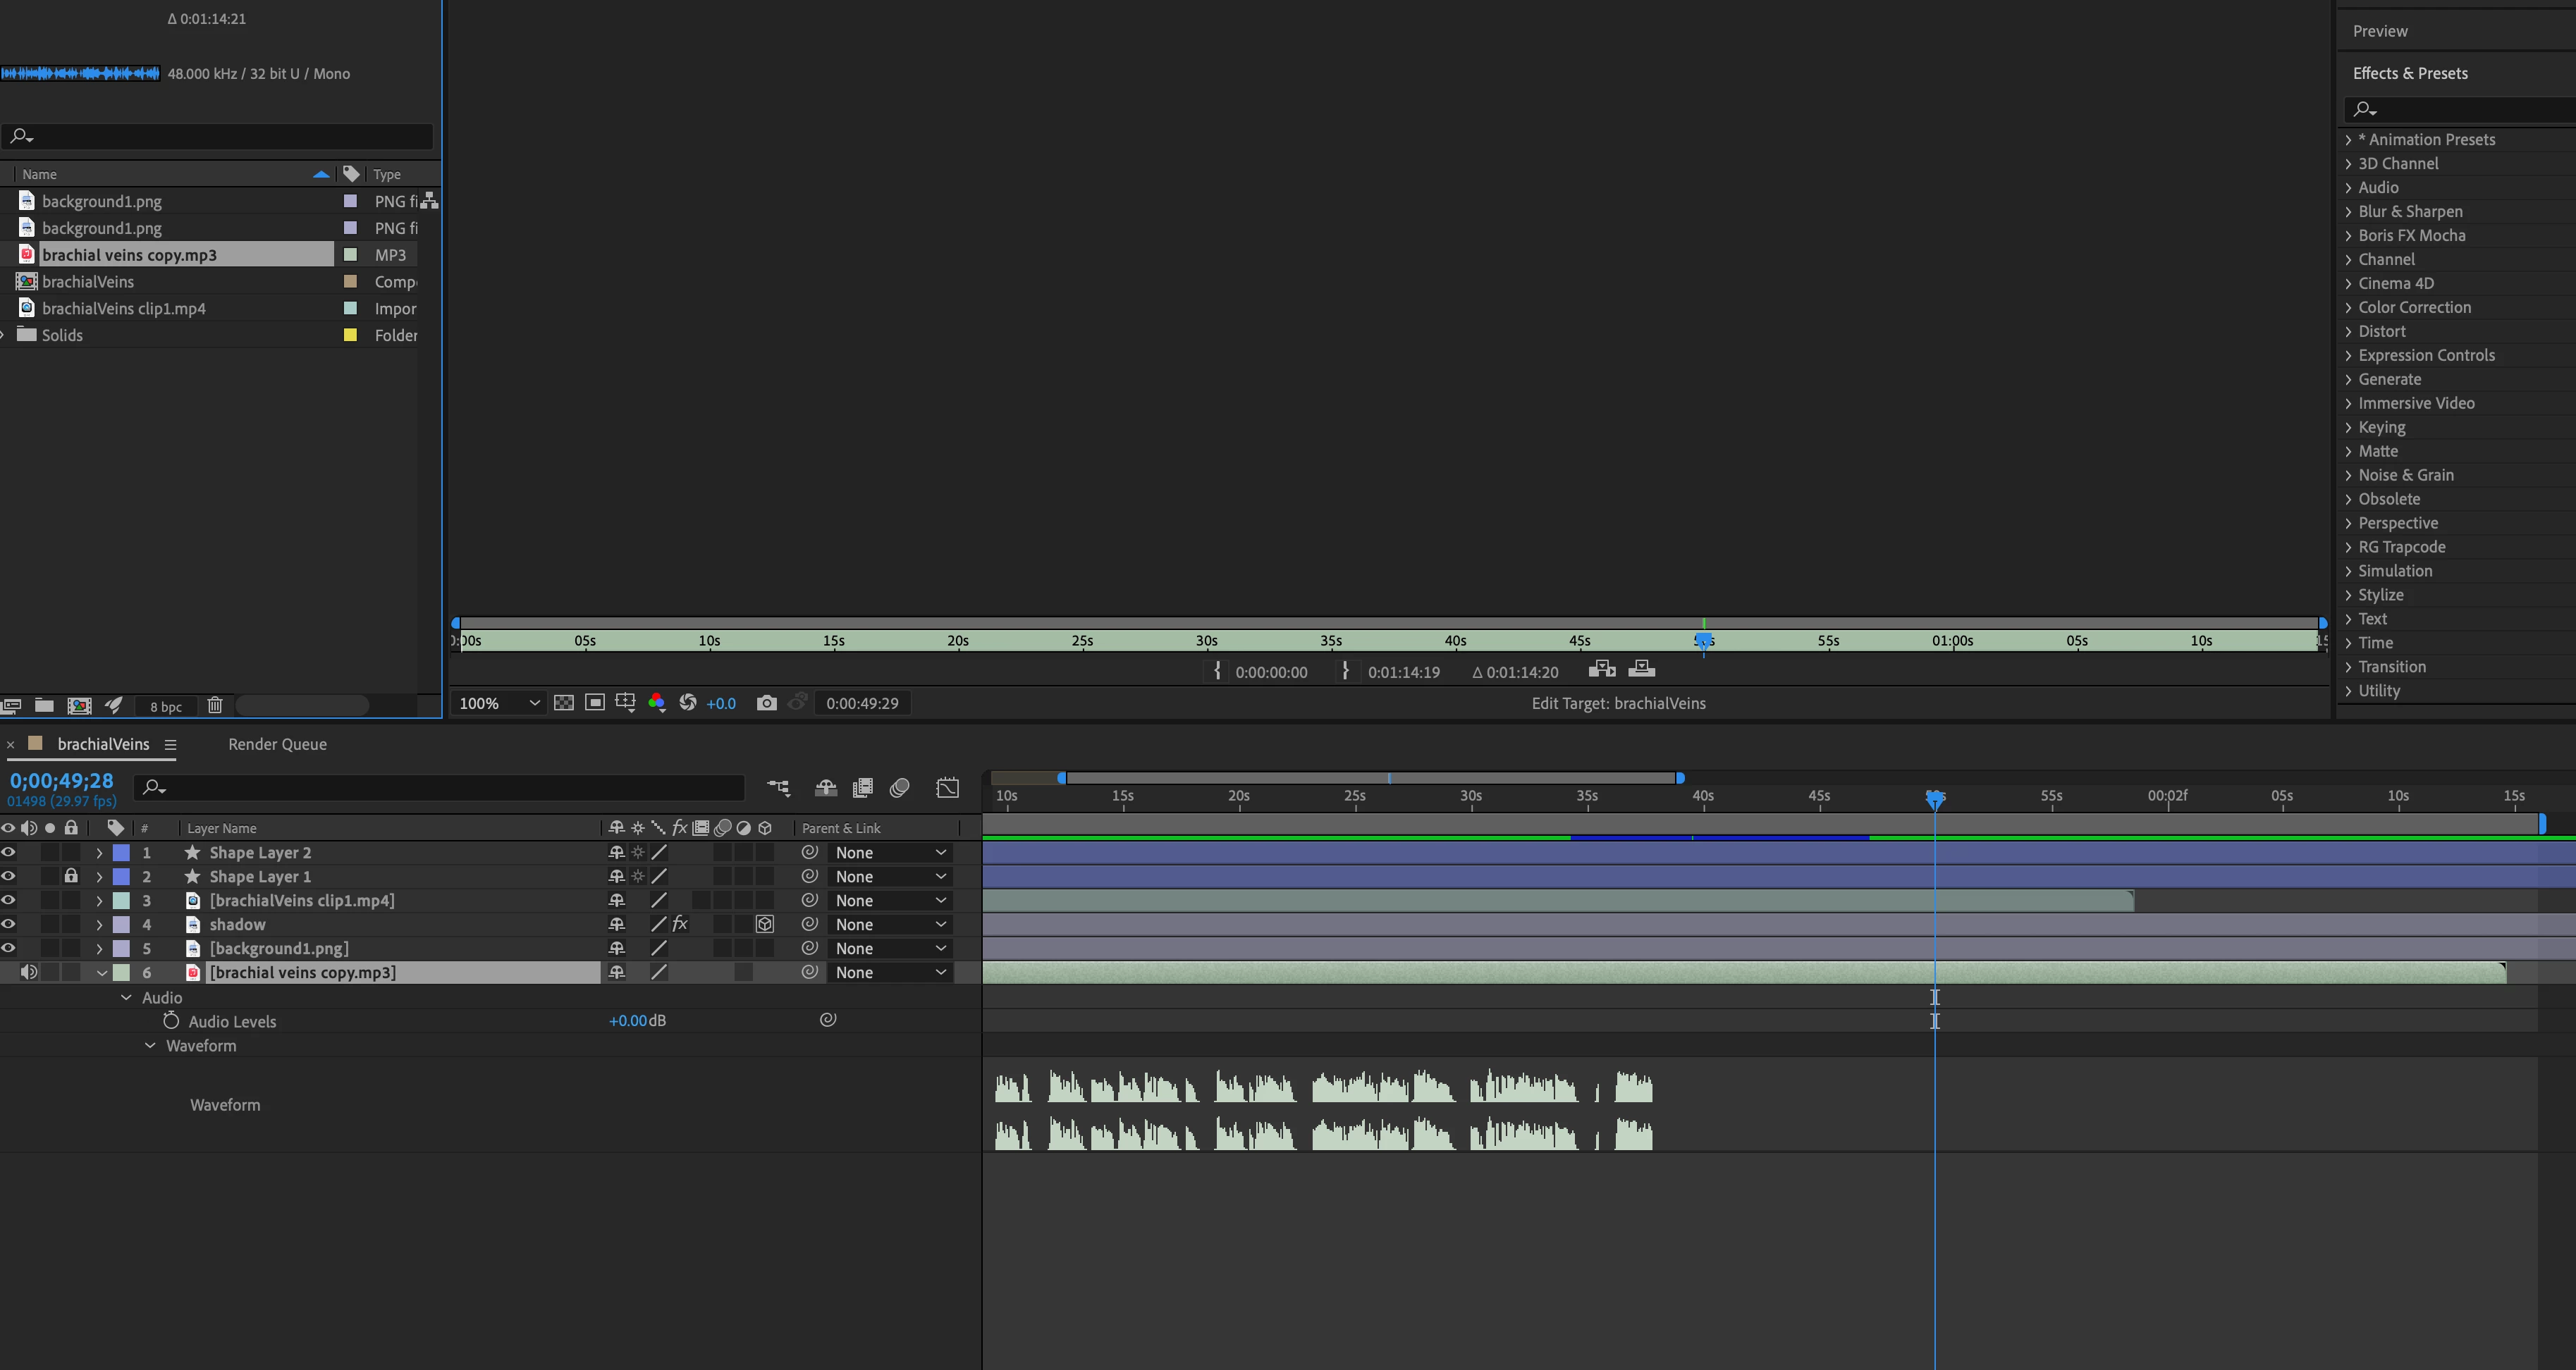Open parent dropdown for background1.png layer
Image resolution: width=2576 pixels, height=1370 pixels.
(x=889, y=949)
